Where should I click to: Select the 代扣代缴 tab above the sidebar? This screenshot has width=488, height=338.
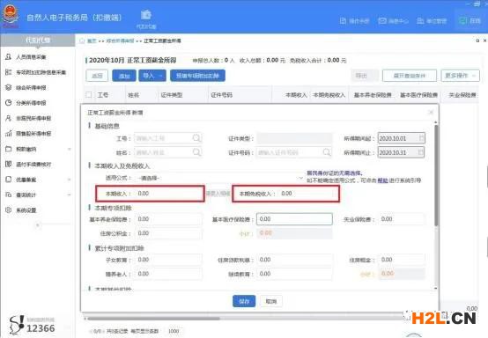(x=38, y=40)
